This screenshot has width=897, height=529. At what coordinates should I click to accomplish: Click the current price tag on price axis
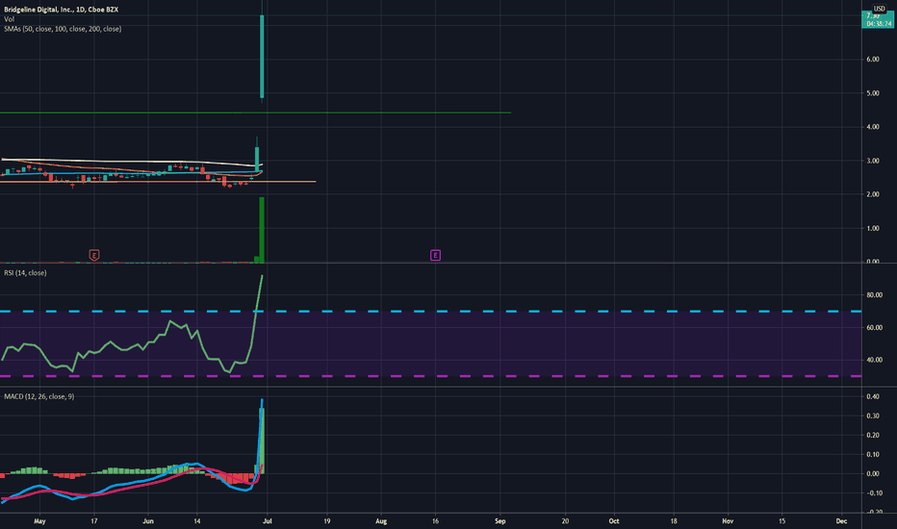[x=878, y=20]
